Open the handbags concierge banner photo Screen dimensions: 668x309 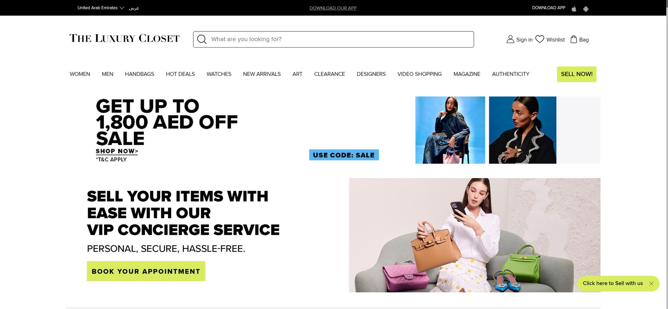[474, 235]
